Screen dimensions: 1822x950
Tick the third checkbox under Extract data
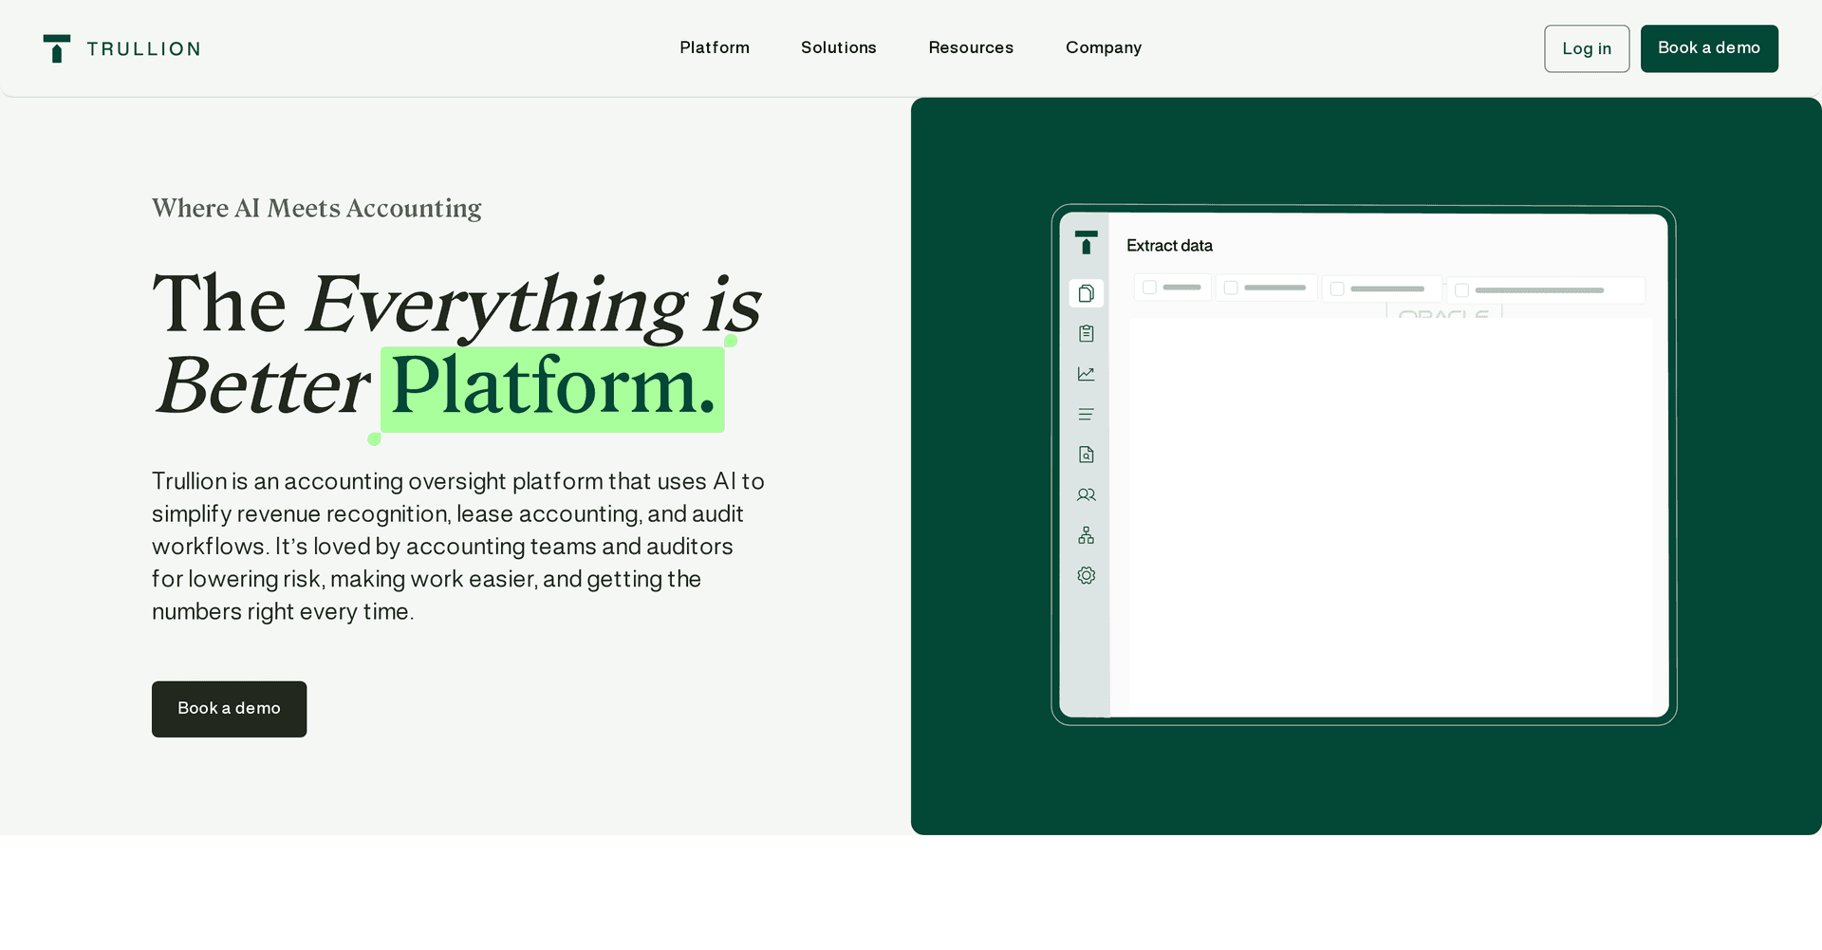1337,289
